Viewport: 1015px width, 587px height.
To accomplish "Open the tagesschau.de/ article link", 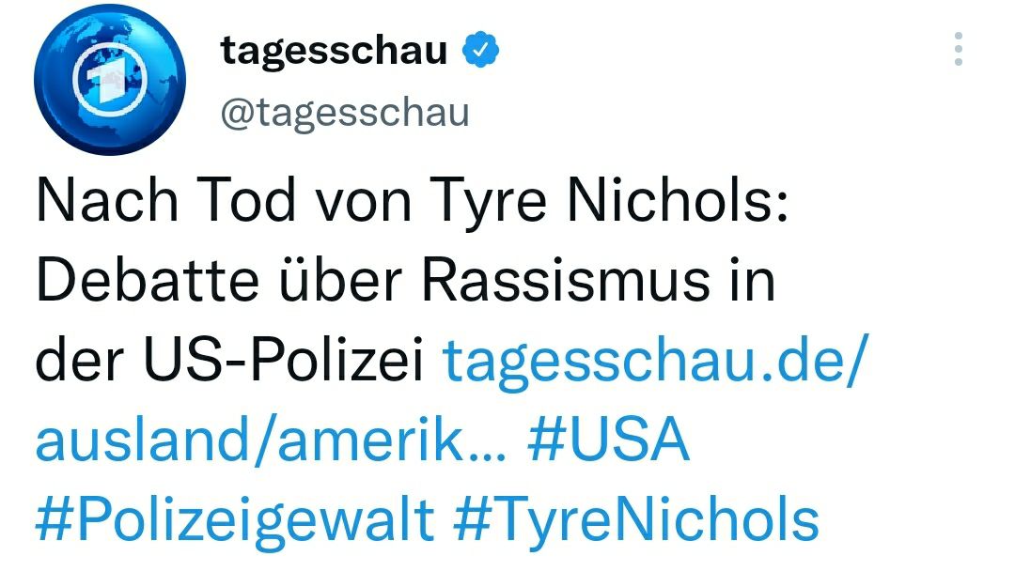I will pyautogui.click(x=650, y=361).
